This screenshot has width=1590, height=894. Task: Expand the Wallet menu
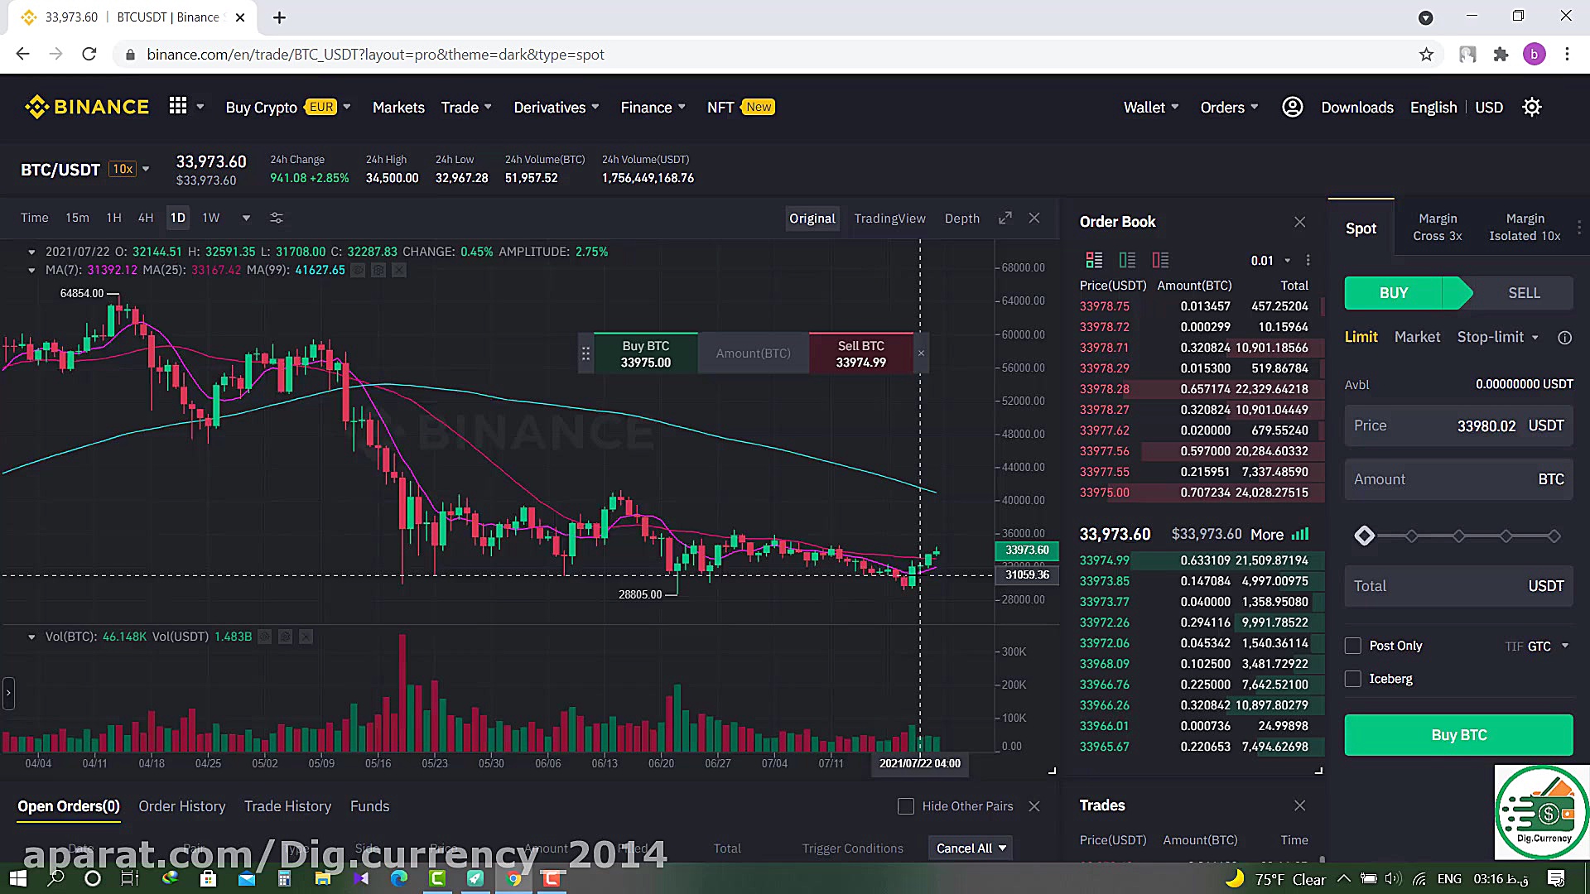(1150, 108)
